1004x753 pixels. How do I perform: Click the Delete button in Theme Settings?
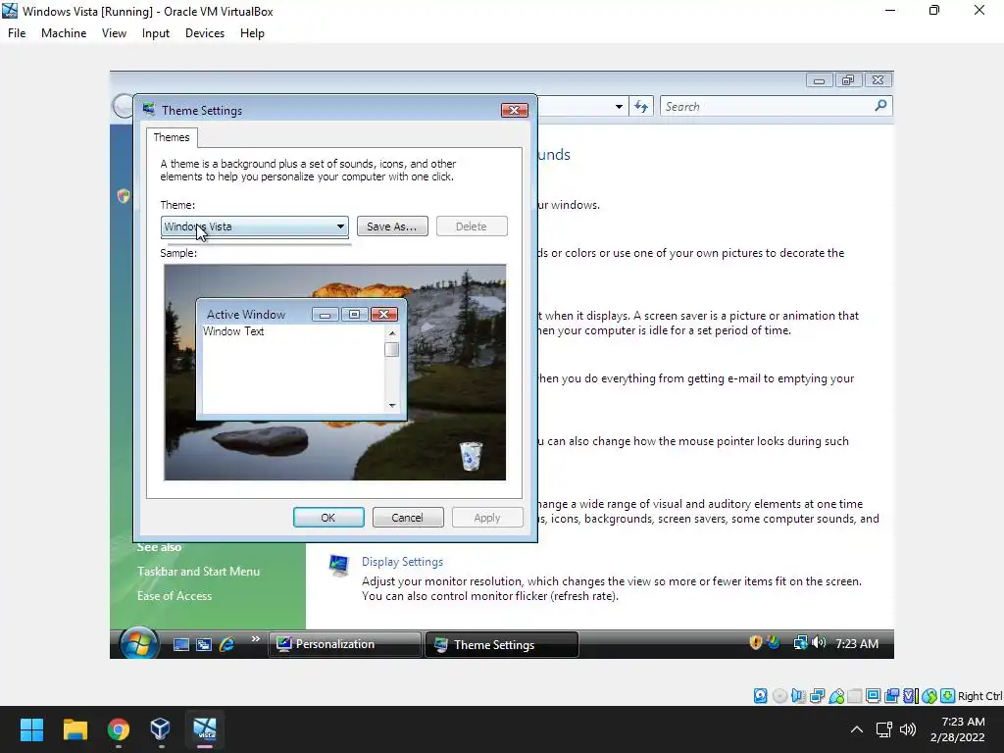(472, 226)
